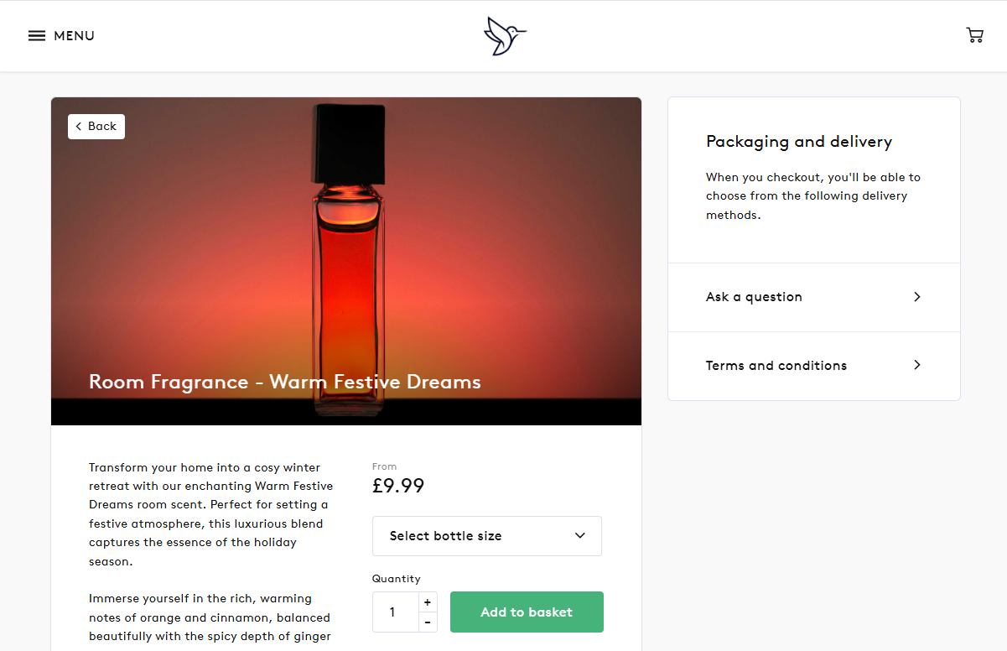Click the Packaging and delivery heading
This screenshot has width=1007, height=651.
799,142
